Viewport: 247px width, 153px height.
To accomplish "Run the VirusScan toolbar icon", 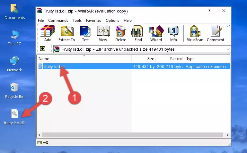I will [195, 33].
